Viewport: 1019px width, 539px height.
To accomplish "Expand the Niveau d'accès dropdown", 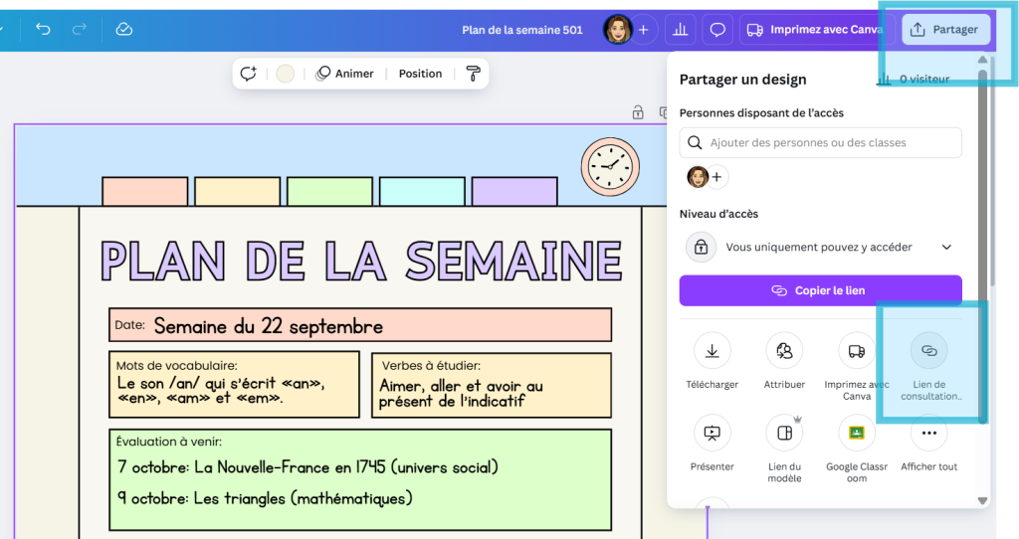I will (x=821, y=247).
